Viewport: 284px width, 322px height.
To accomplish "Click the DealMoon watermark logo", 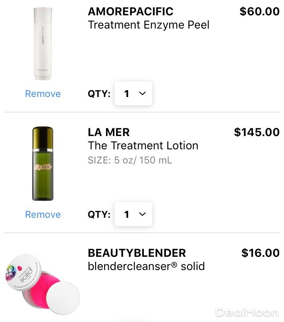I will click(247, 312).
